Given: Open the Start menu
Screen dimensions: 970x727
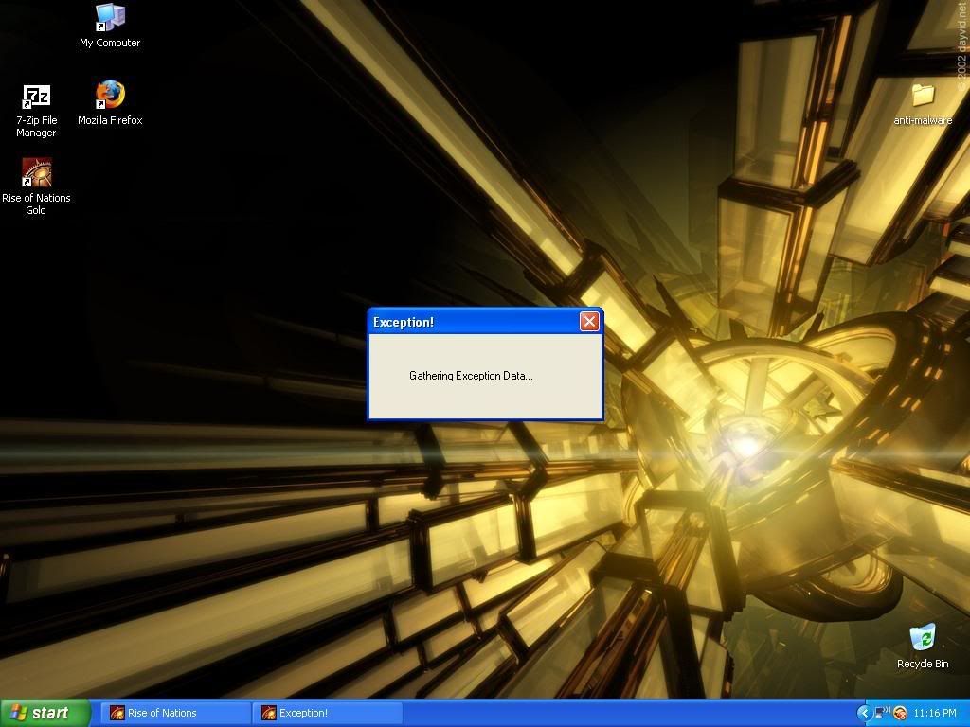Looking at the screenshot, I should click(x=45, y=713).
